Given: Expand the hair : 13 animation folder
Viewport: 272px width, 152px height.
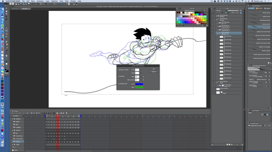Looking at the screenshot, I should (x=218, y=23).
